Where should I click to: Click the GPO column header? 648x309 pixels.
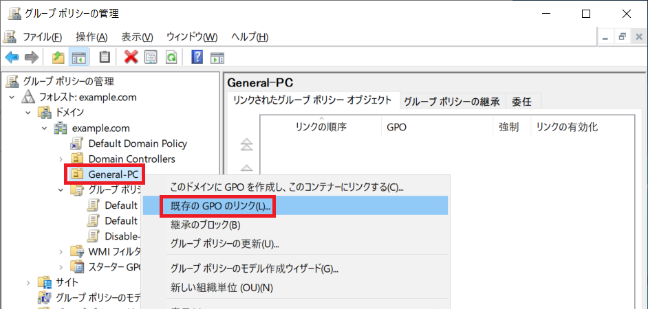[x=396, y=127]
